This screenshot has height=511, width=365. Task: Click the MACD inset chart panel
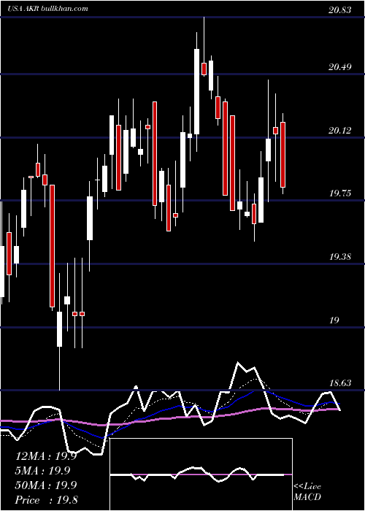(x=201, y=474)
